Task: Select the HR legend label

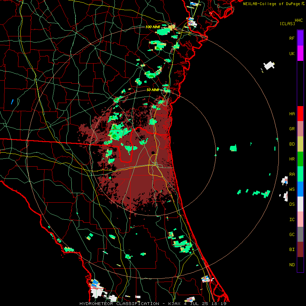Action: (292, 159)
